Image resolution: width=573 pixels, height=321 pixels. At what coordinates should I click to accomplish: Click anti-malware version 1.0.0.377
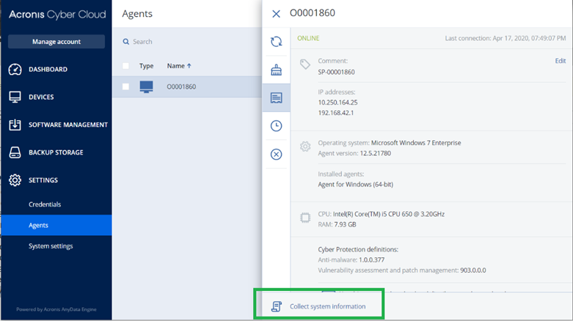click(372, 260)
